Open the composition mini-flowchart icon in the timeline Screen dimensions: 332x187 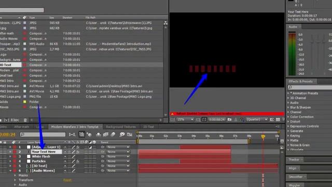click(72, 135)
